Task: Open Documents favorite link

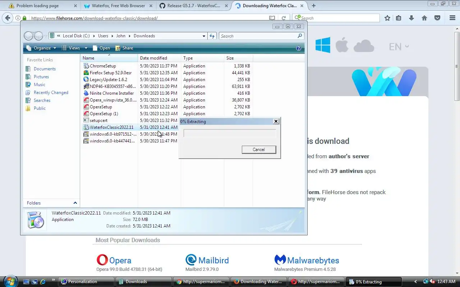Action: click(45, 69)
